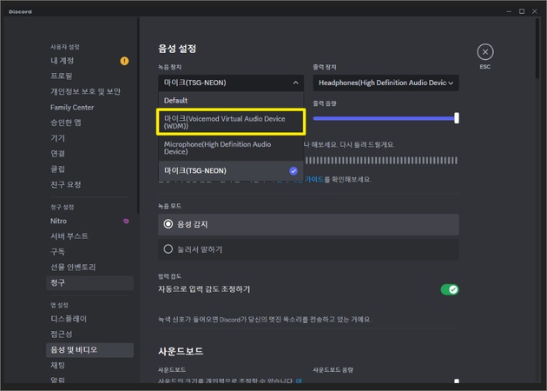
Task: Open 구독 settings
Action: click(x=58, y=251)
